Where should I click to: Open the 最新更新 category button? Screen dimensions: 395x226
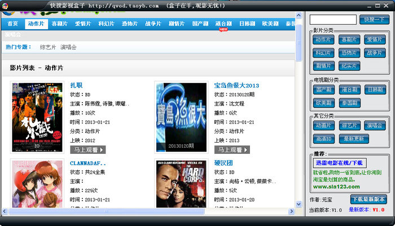[354, 139]
